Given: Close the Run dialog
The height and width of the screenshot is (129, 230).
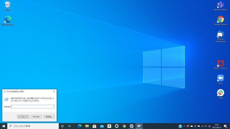Looking at the screenshot, I should pyautogui.click(x=54, y=91).
